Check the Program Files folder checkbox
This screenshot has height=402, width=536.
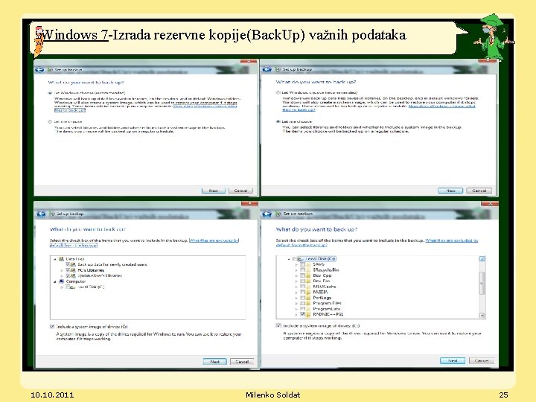(x=302, y=303)
